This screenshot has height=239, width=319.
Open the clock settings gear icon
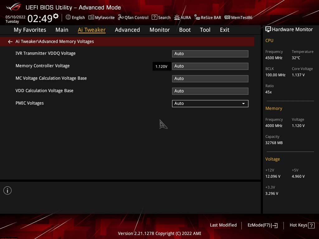[56, 16]
